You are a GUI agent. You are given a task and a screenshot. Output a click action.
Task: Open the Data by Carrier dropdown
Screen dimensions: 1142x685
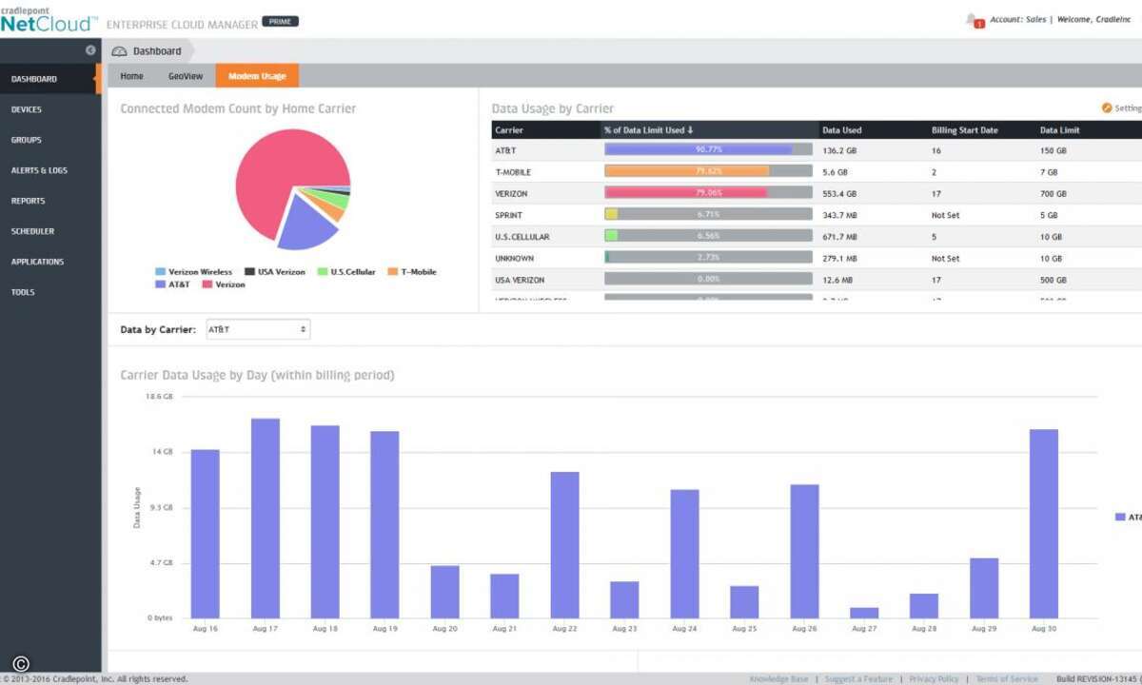click(257, 329)
